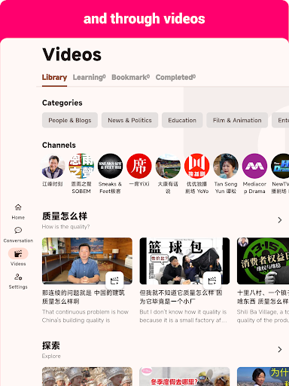Expand the 探索 Explore section arrow
Viewport: 289px width, 386px height.
(x=280, y=350)
